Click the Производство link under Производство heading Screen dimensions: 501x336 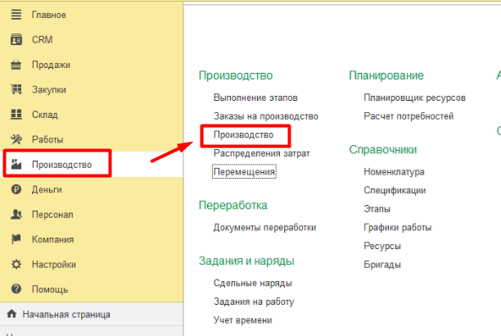[x=243, y=134]
